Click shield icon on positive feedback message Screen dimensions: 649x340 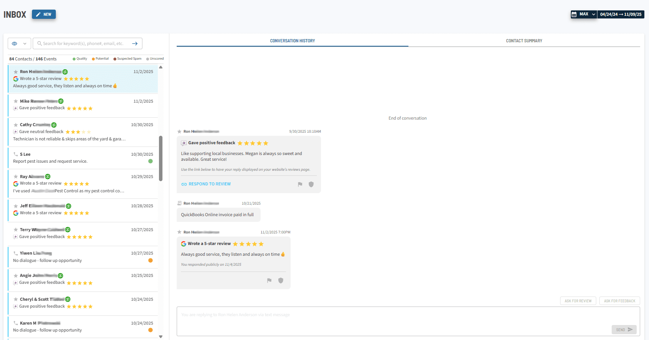pyautogui.click(x=311, y=184)
